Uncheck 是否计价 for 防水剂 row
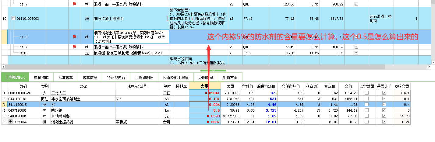 coord(384,110)
